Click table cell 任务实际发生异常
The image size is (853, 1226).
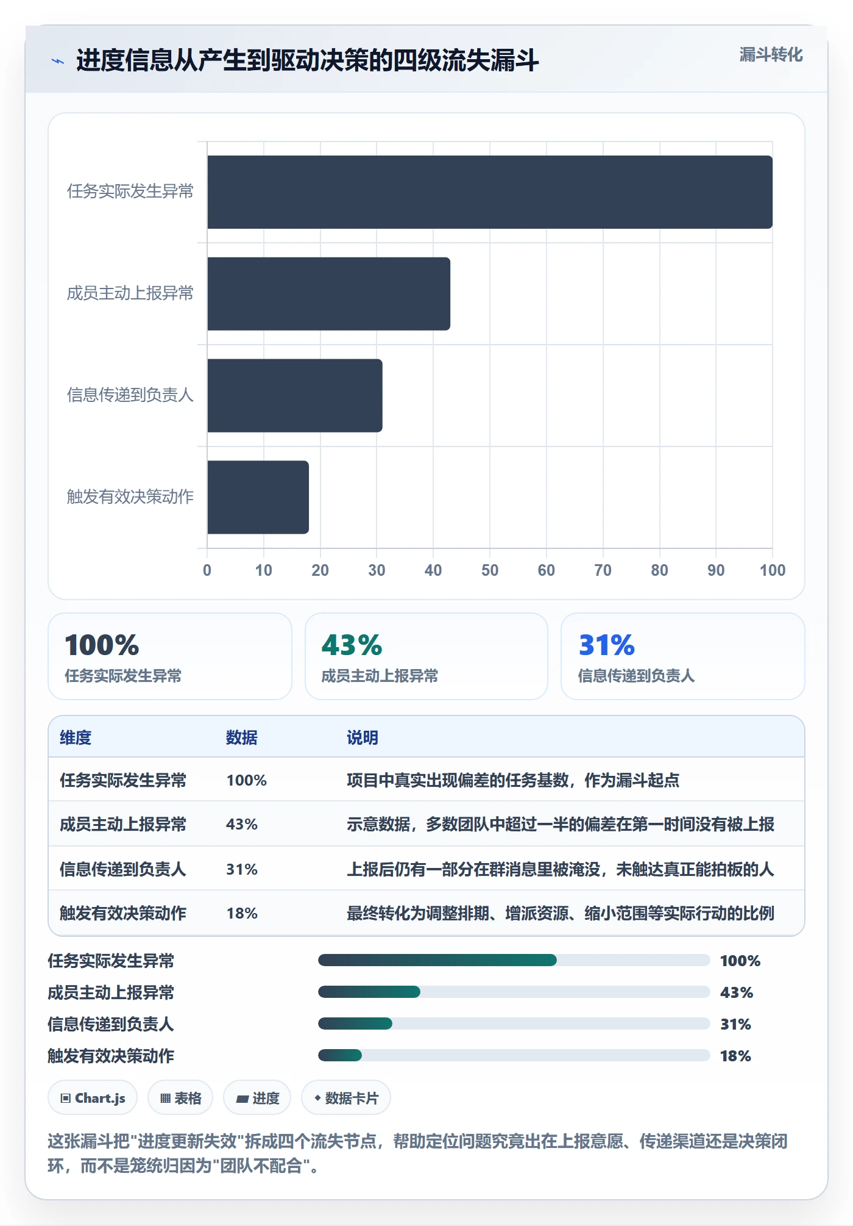(x=123, y=780)
